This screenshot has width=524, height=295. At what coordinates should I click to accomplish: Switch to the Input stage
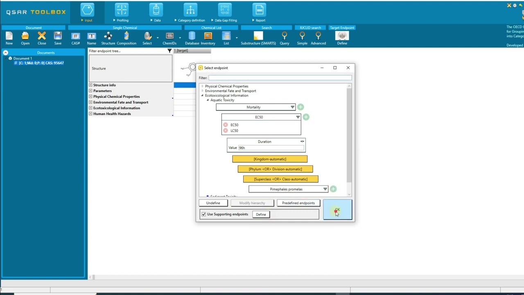click(x=87, y=12)
